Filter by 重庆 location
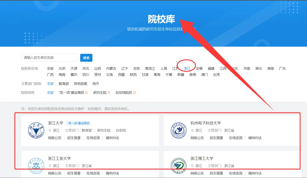Screen dimensions: 307x178 74,75
